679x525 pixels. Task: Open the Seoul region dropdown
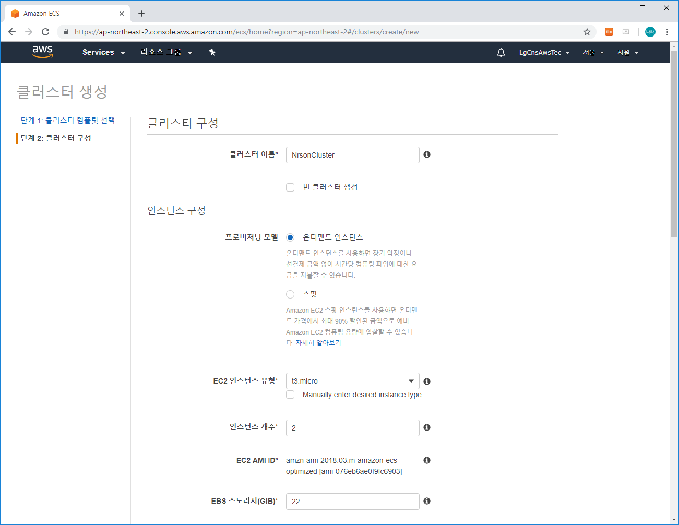[x=593, y=52]
